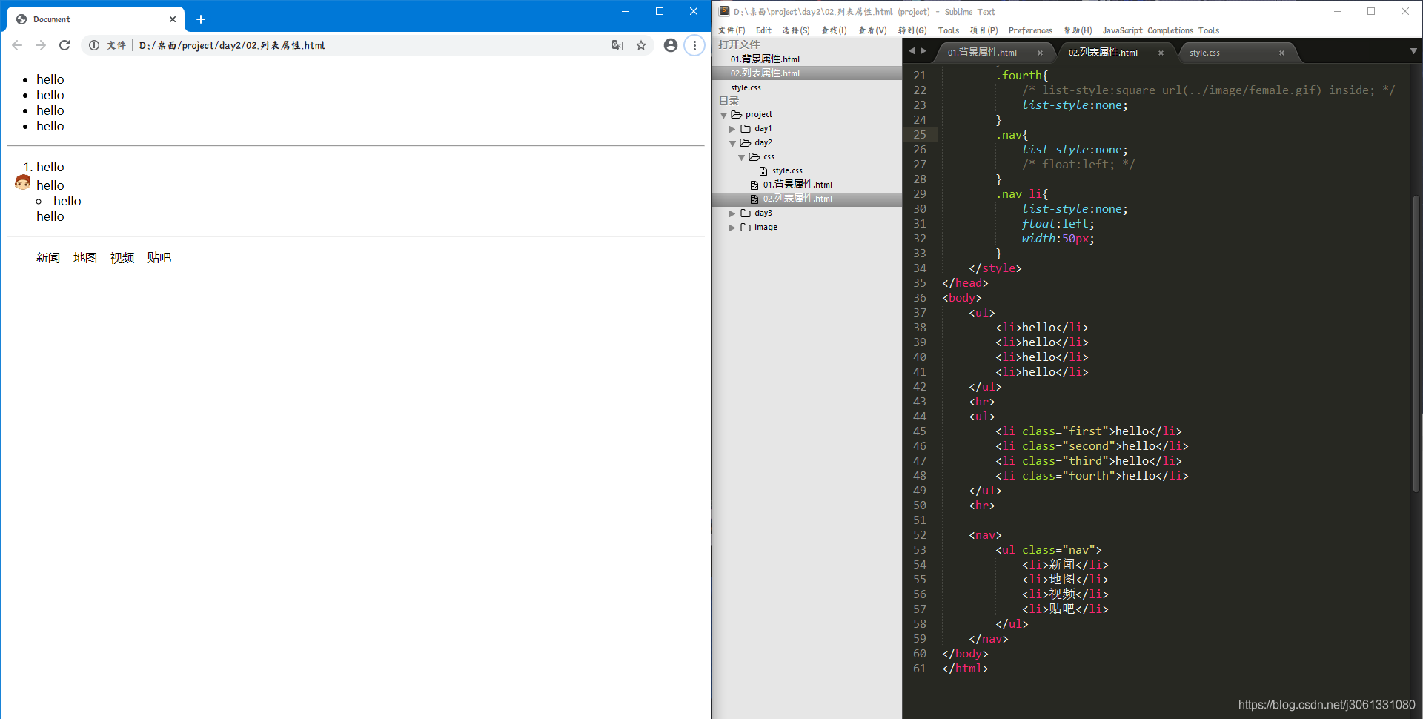Select 02.列表属性.html in open files list
The width and height of the screenshot is (1423, 719).
765,73
